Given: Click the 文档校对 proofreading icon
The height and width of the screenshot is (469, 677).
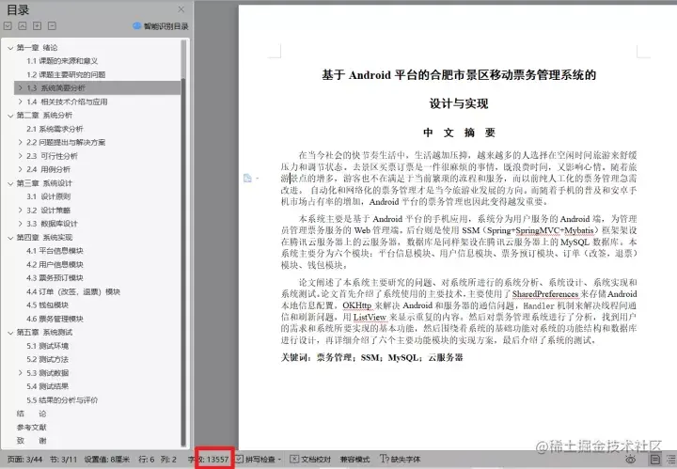Looking at the screenshot, I should point(294,459).
